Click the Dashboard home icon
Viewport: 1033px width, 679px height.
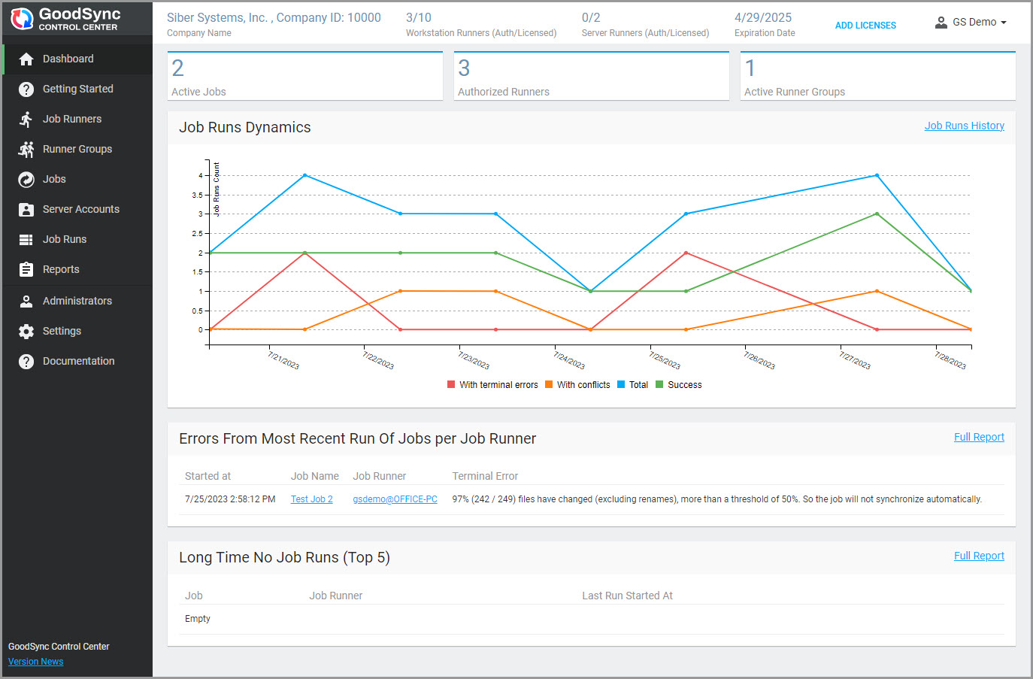26,59
